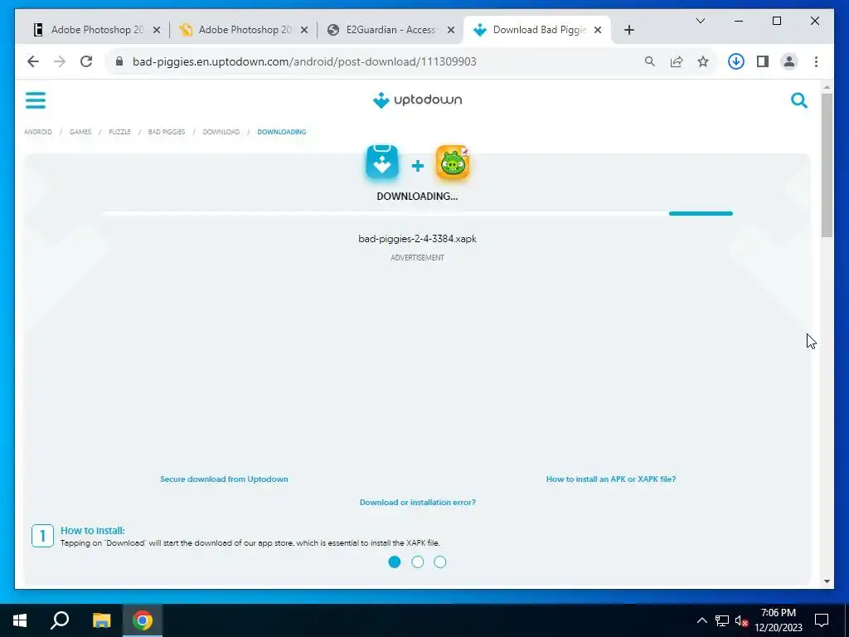Screen dimensions: 849x637
Task: Click the page vertical scrollbar thumb
Action: (x=827, y=165)
